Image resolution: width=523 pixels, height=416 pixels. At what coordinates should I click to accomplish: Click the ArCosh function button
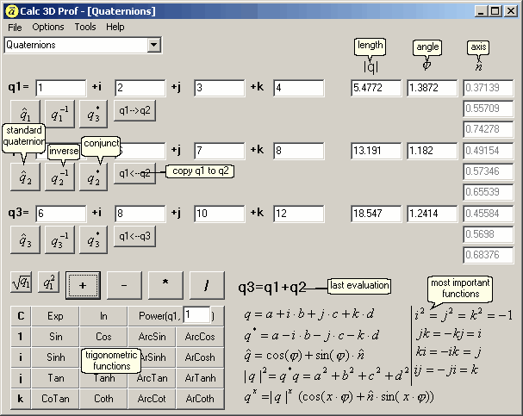pyautogui.click(x=200, y=357)
